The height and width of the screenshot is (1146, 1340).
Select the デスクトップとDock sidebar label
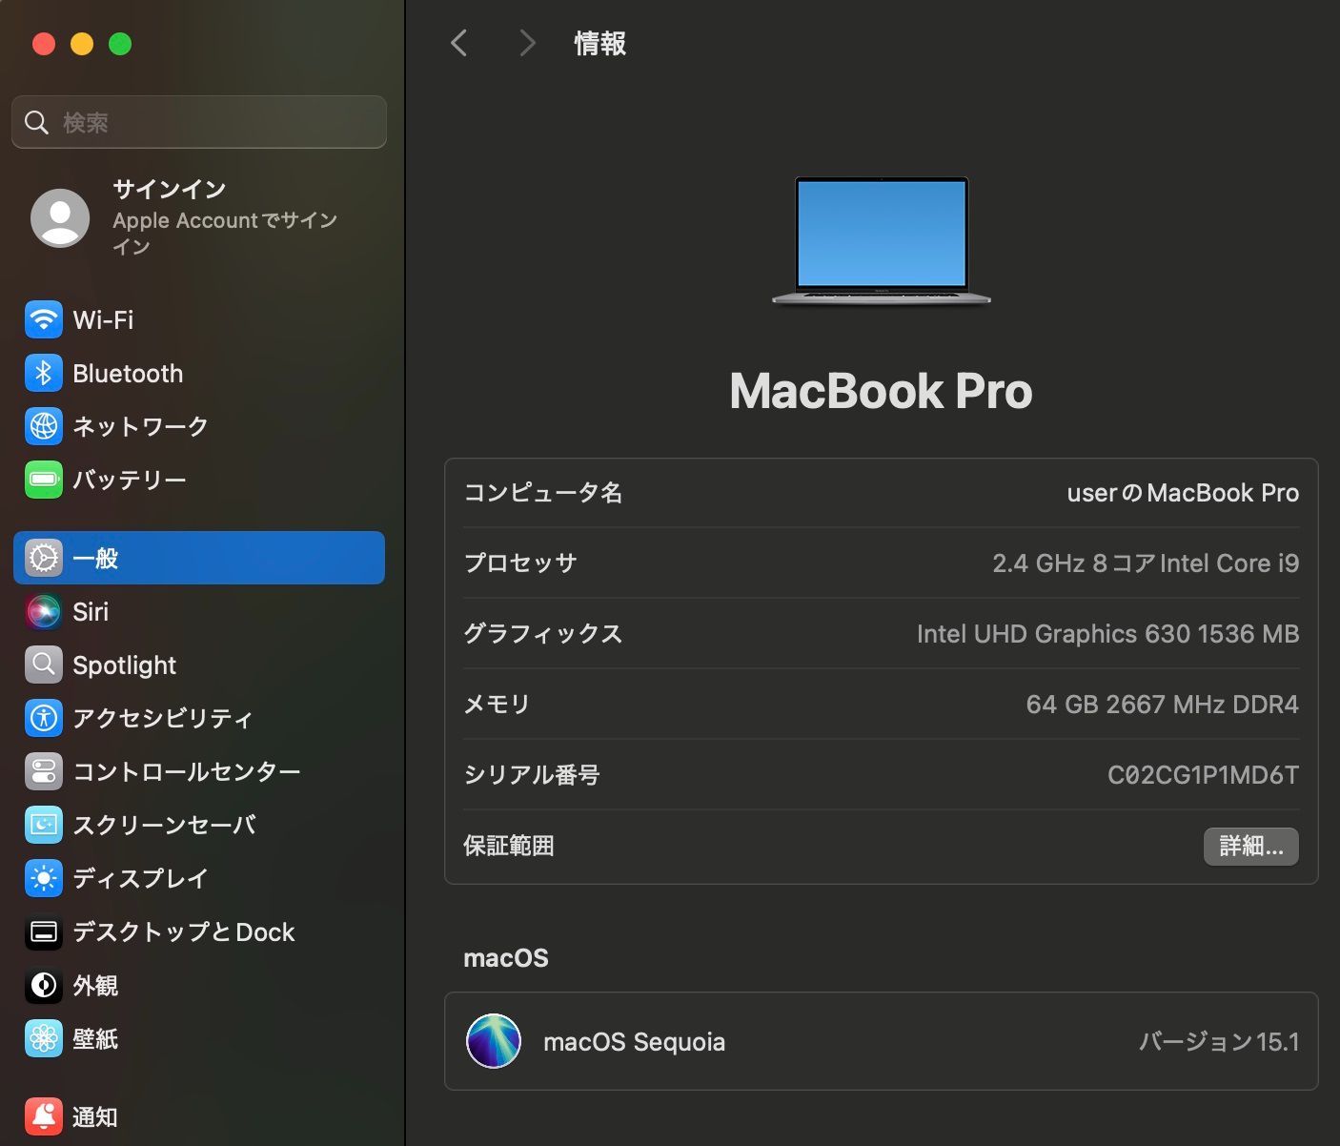point(184,931)
